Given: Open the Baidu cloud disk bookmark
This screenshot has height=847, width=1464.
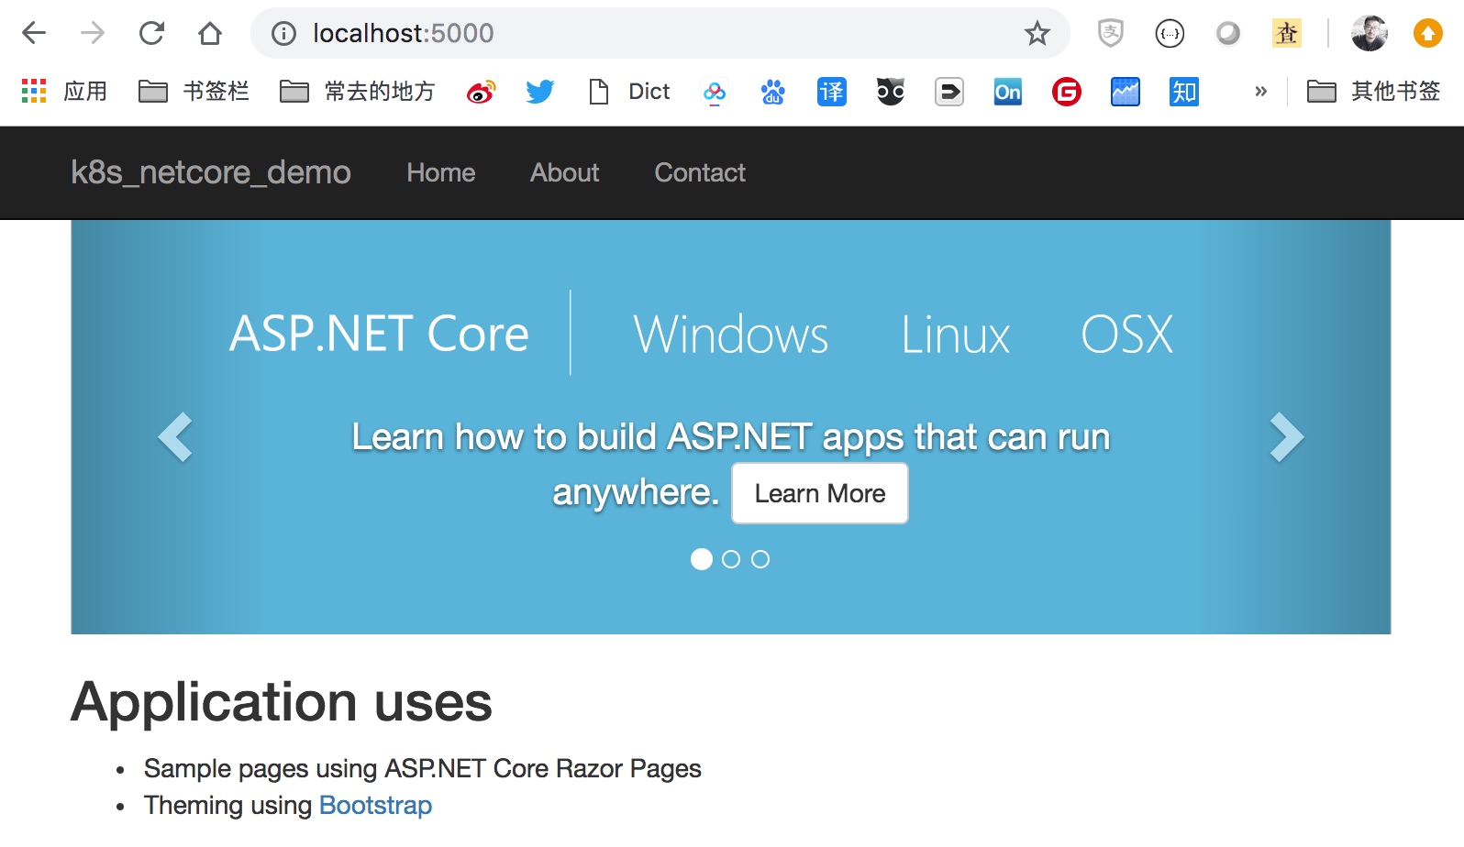Looking at the screenshot, I should coord(715,92).
